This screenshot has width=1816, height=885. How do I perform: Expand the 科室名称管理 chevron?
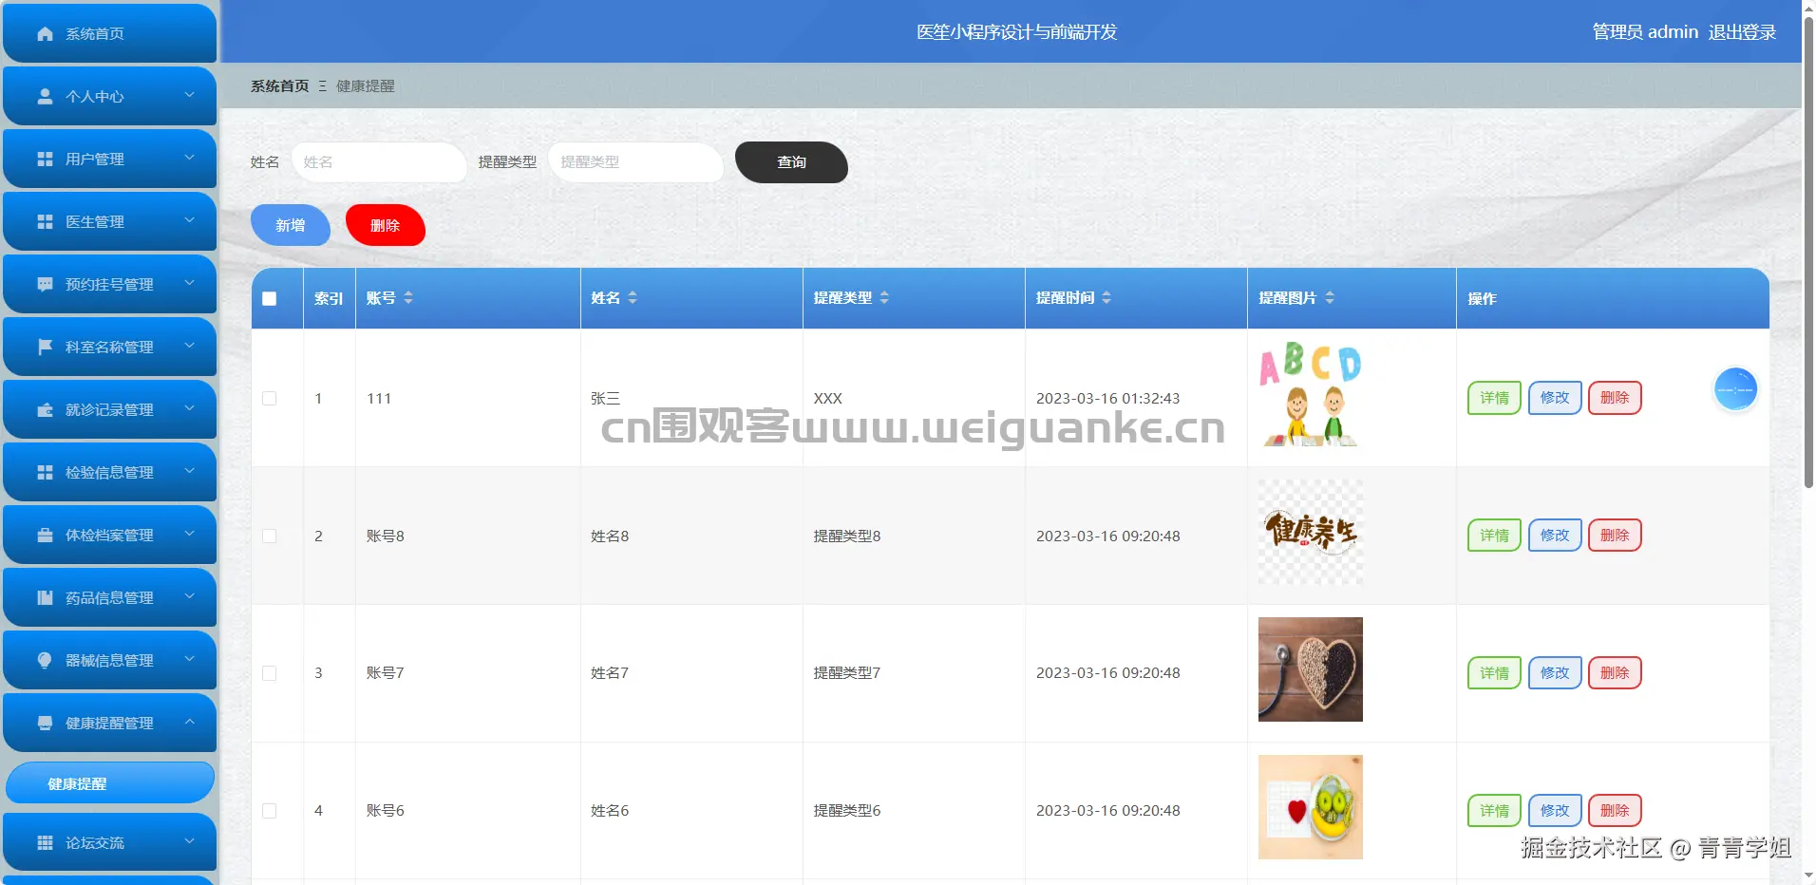coord(189,346)
